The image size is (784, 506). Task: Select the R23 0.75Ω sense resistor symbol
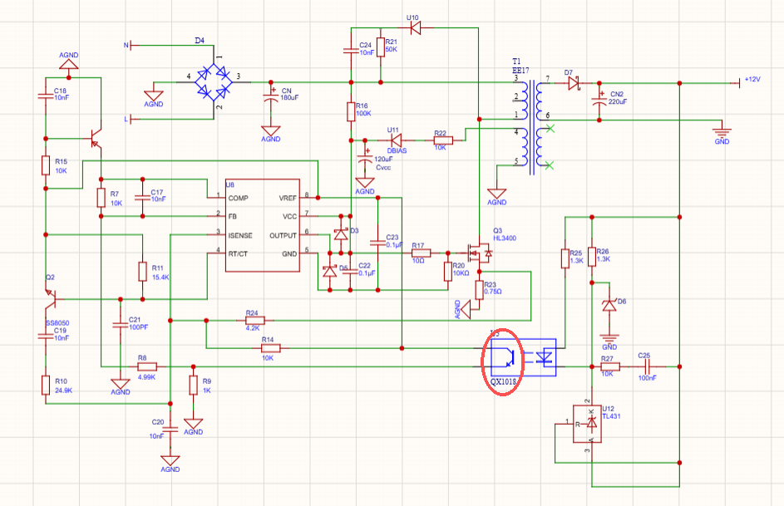click(x=479, y=290)
